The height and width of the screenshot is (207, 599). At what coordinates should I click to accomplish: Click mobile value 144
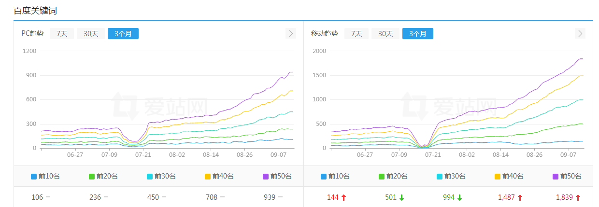pos(333,197)
